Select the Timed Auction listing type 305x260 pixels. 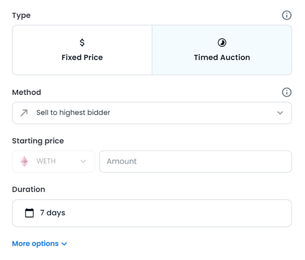click(x=222, y=50)
